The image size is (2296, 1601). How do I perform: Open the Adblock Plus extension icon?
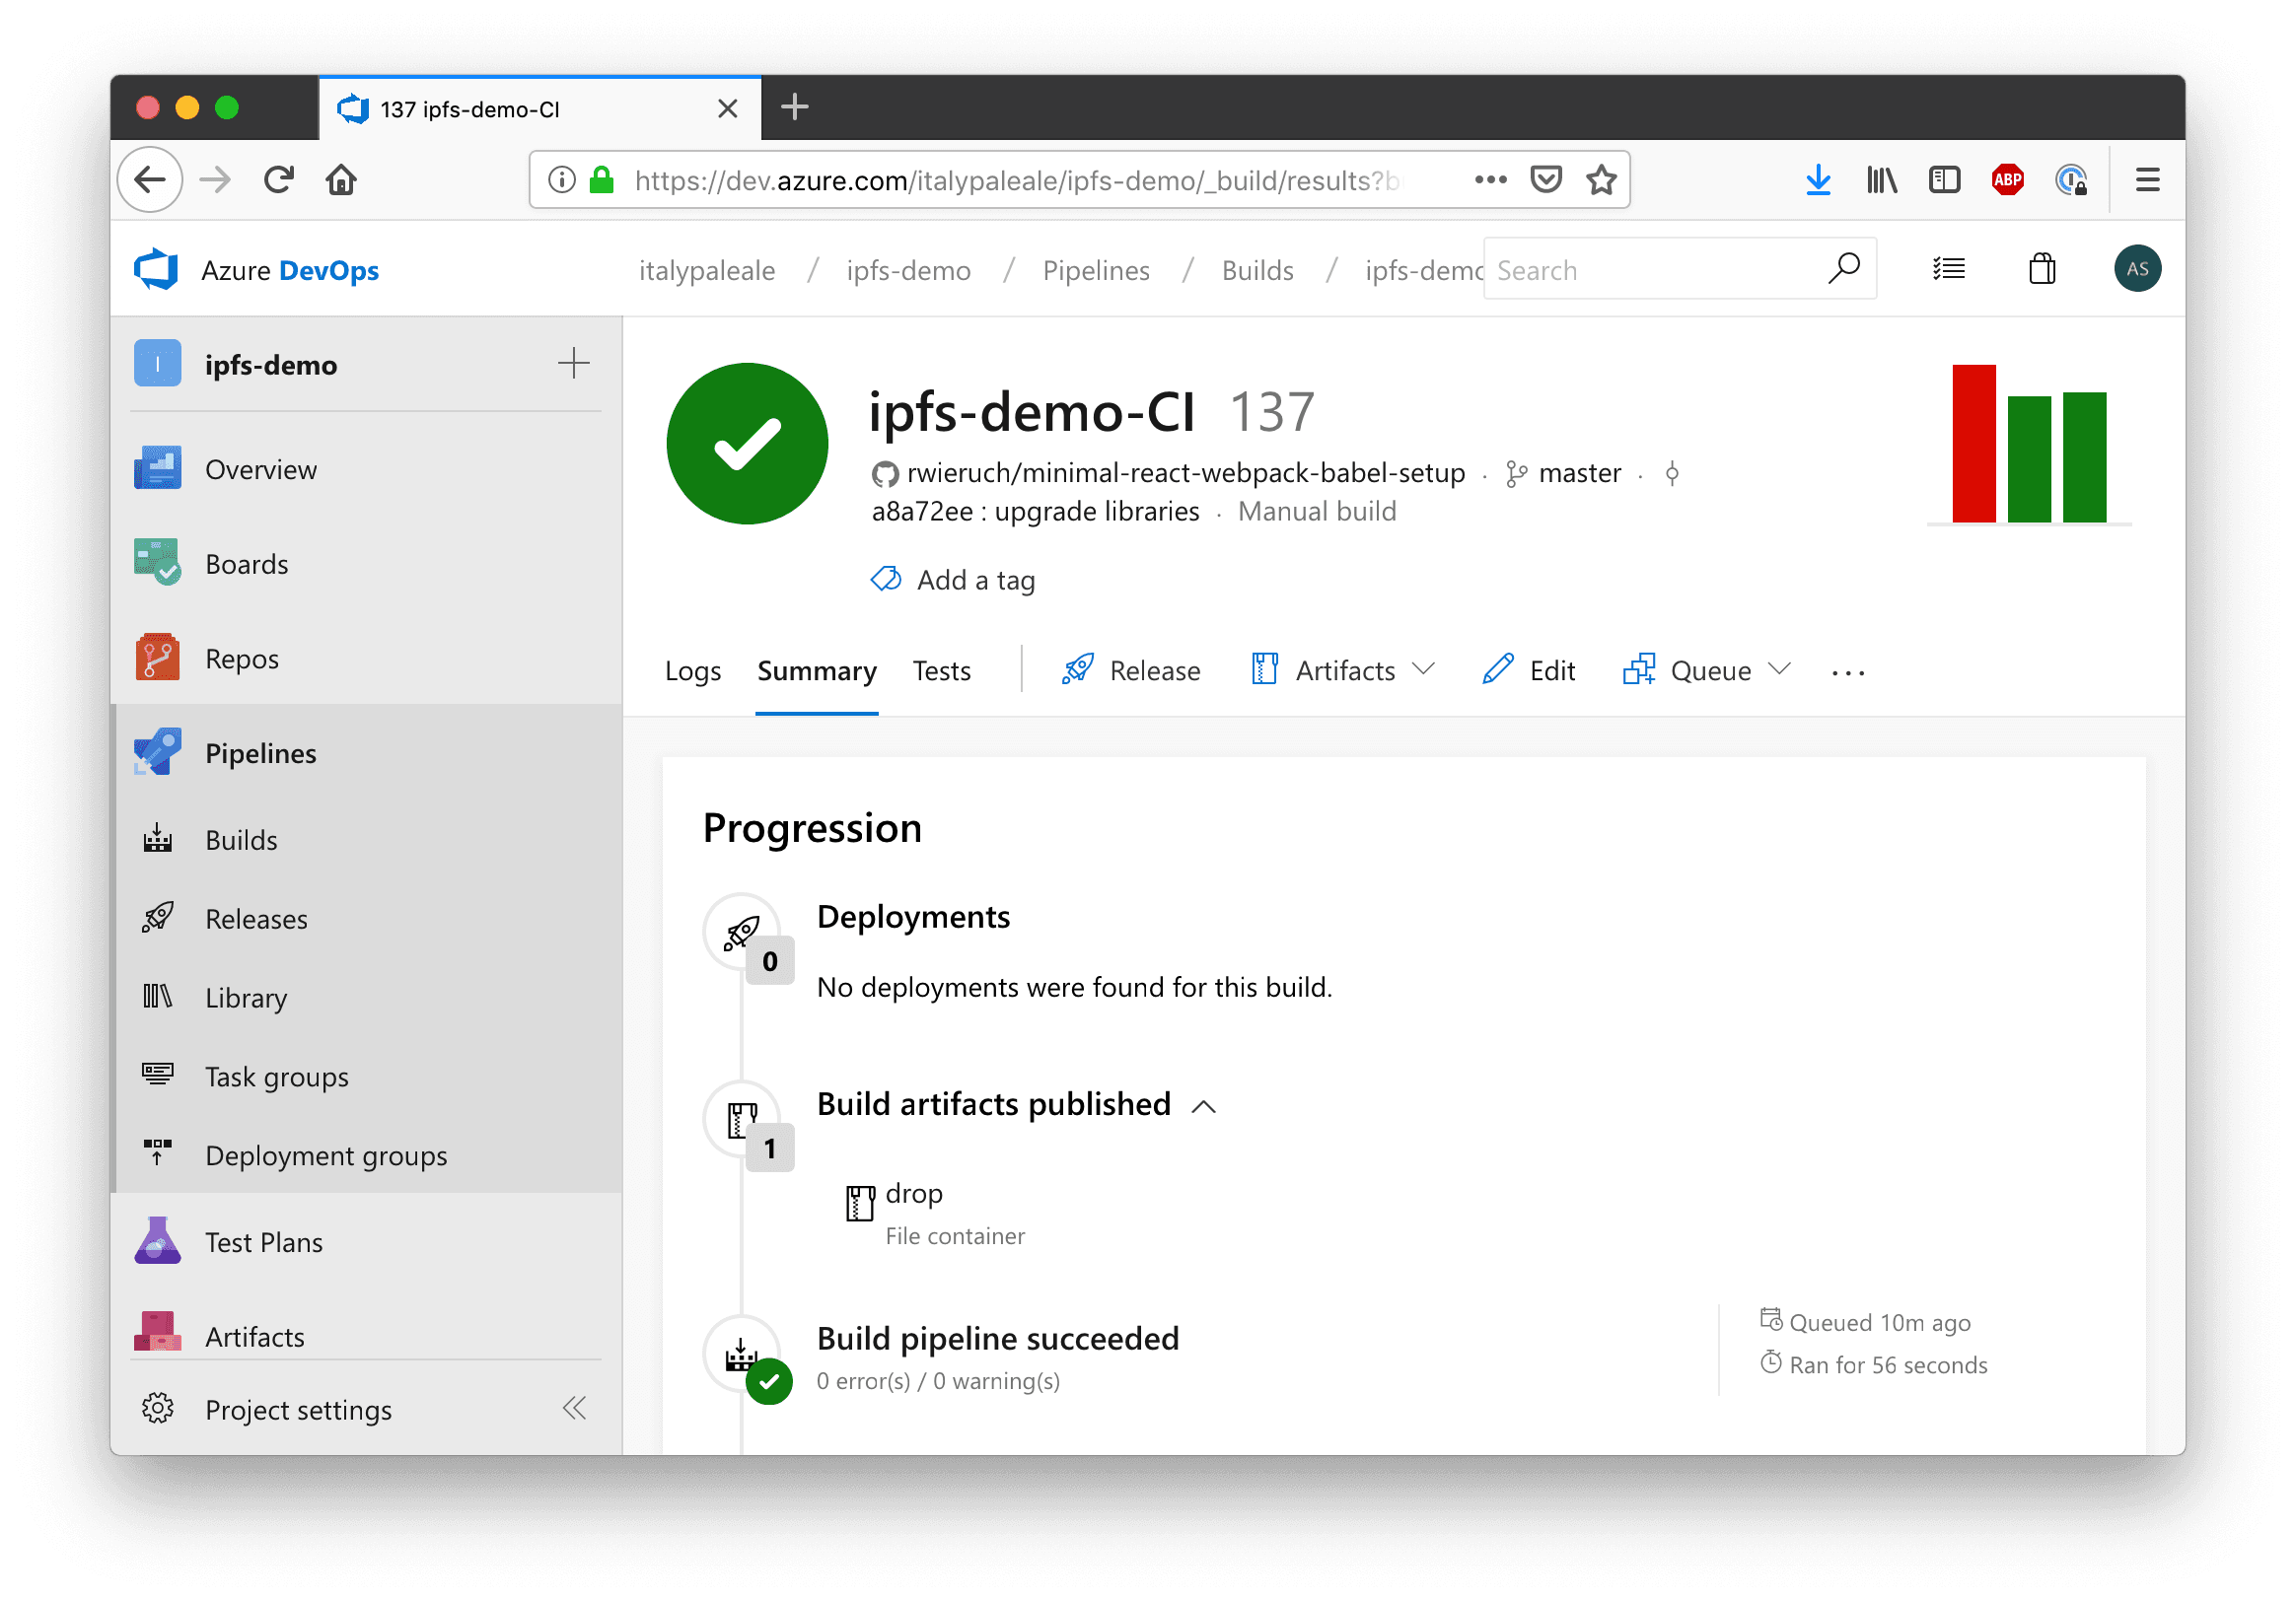click(2007, 179)
